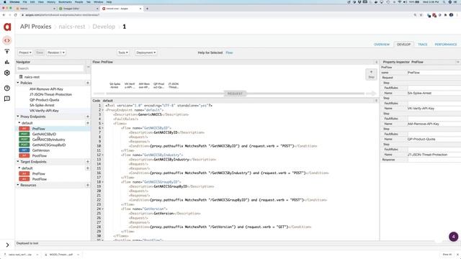Expand the sidebar with bottom arrow
Viewport: 461px width, 259px height.
[x=7, y=245]
